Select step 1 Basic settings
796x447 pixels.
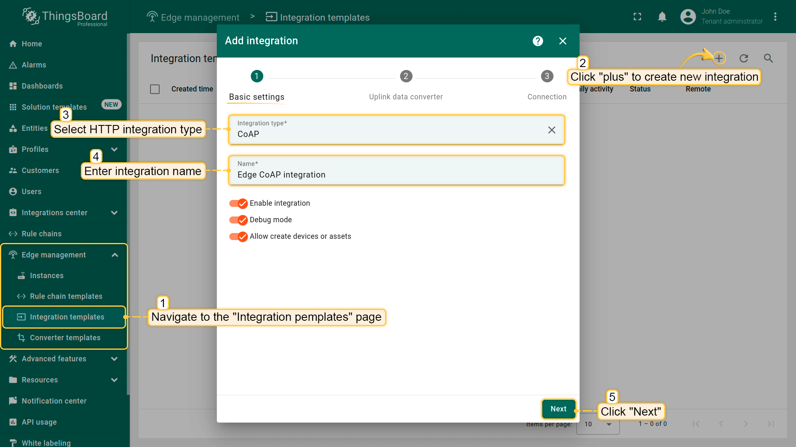click(x=257, y=86)
